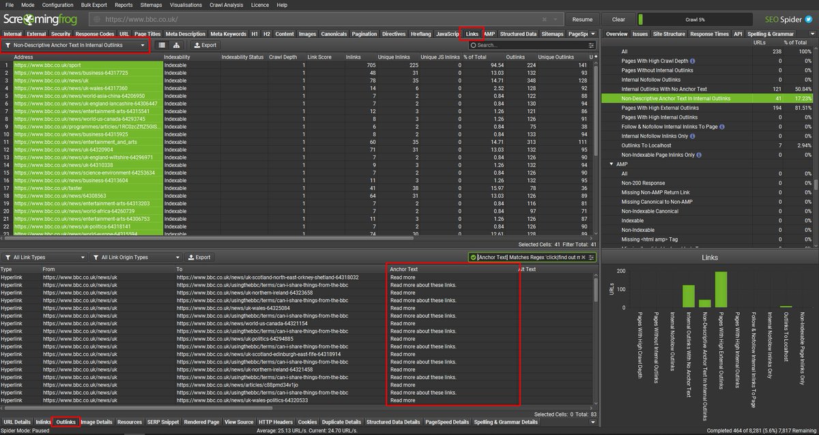Image resolution: width=819 pixels, height=435 pixels.
Task: Select the Canonicals tab
Action: (334, 33)
